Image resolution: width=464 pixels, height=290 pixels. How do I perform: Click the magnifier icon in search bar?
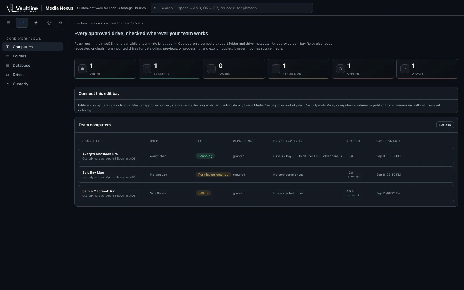[155, 8]
